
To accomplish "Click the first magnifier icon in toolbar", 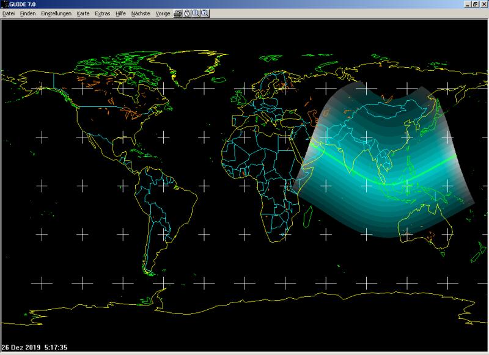I will click(x=196, y=13).
